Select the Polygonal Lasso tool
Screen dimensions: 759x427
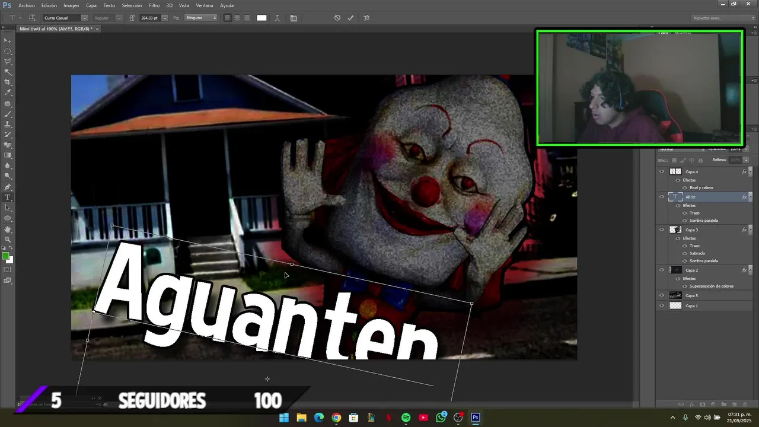pos(8,61)
